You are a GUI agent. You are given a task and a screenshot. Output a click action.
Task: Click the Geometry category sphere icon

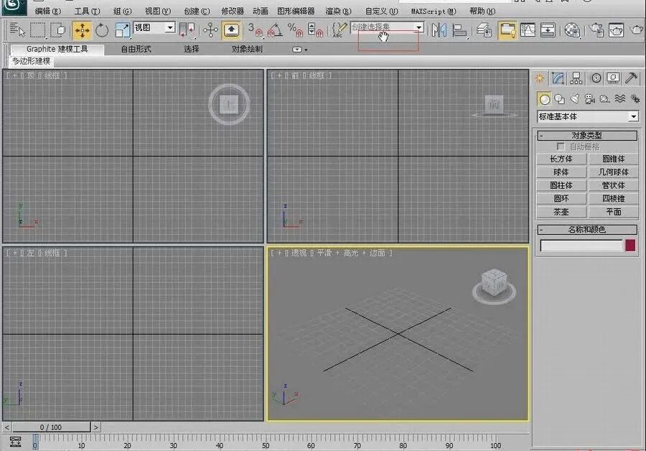tap(545, 99)
